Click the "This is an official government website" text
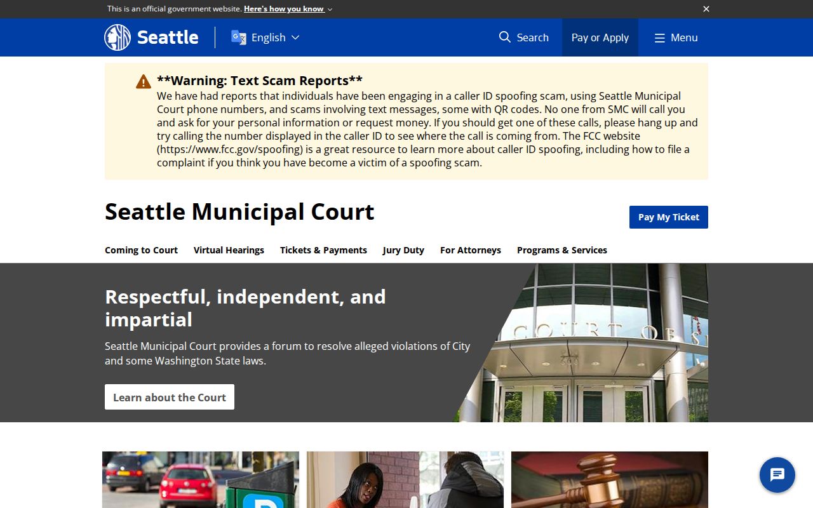 [x=174, y=9]
